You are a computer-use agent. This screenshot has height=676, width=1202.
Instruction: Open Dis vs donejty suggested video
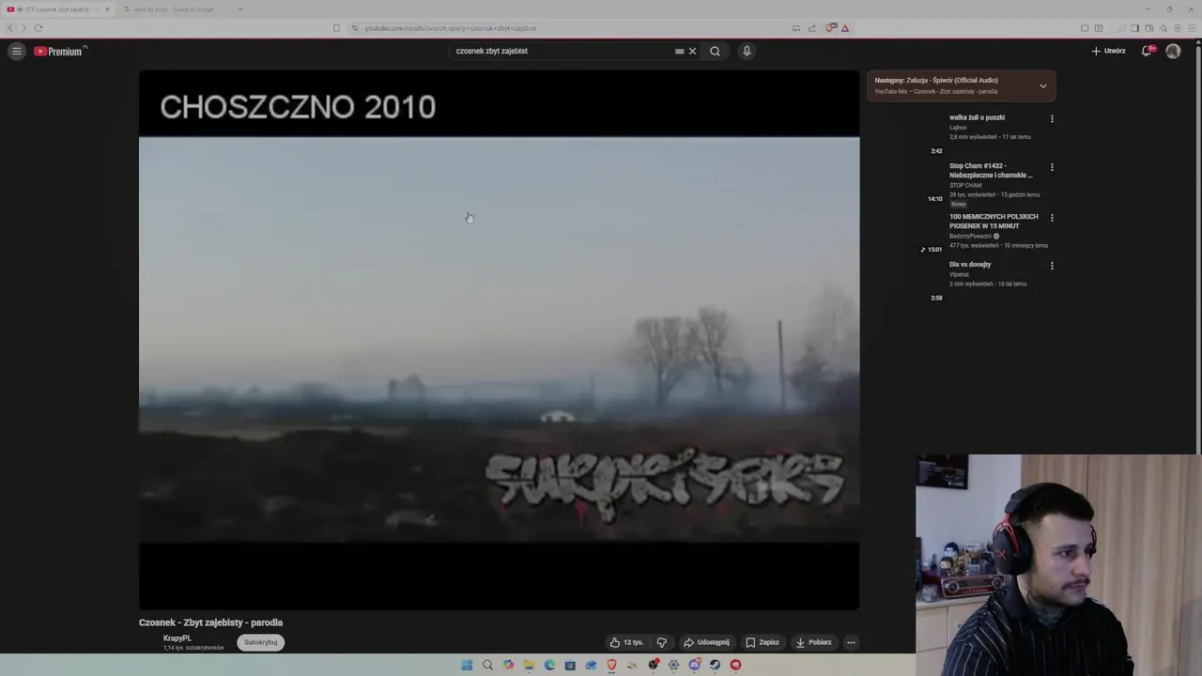[x=970, y=265]
